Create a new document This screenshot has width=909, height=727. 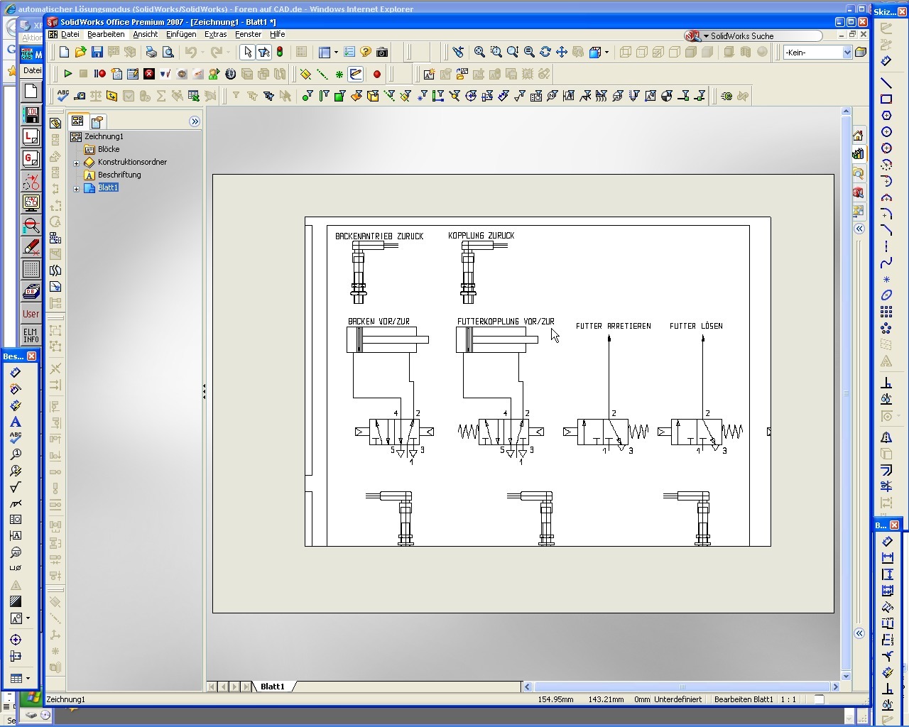(64, 52)
